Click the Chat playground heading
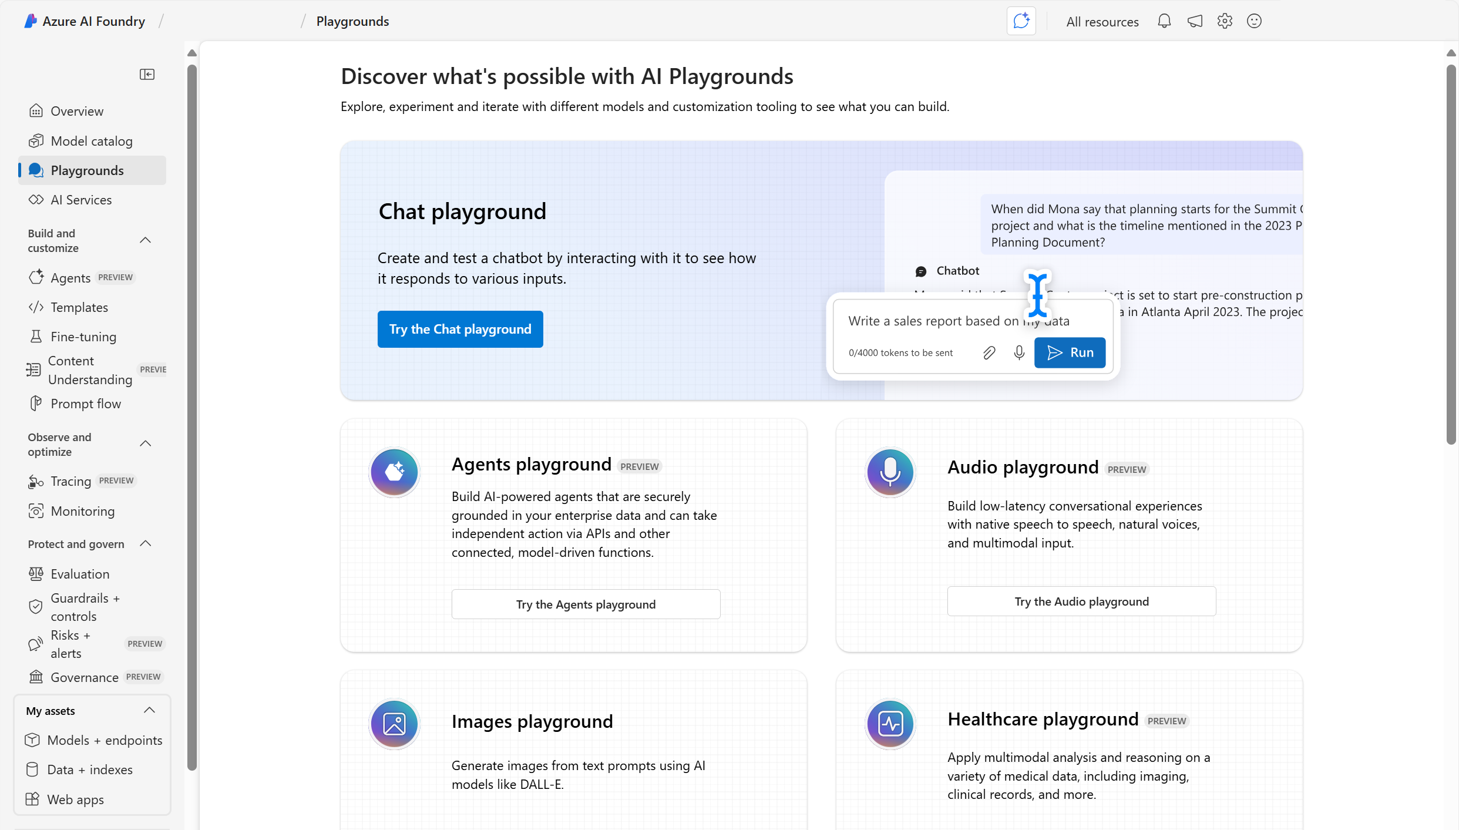 pyautogui.click(x=462, y=211)
